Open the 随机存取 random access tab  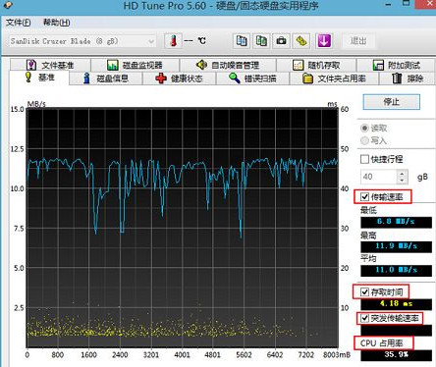(x=316, y=65)
